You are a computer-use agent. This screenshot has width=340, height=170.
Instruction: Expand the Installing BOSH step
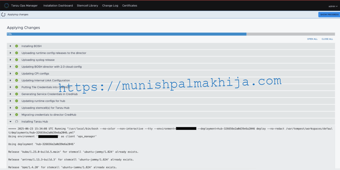click(x=10, y=46)
